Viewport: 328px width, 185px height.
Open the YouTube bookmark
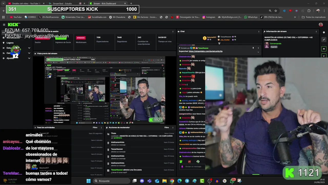pos(16,17)
